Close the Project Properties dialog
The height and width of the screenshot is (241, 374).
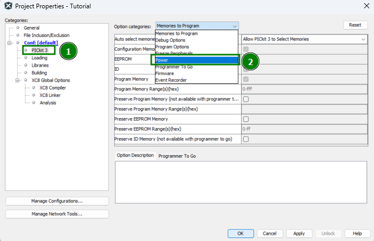pyautogui.click(x=367, y=6)
